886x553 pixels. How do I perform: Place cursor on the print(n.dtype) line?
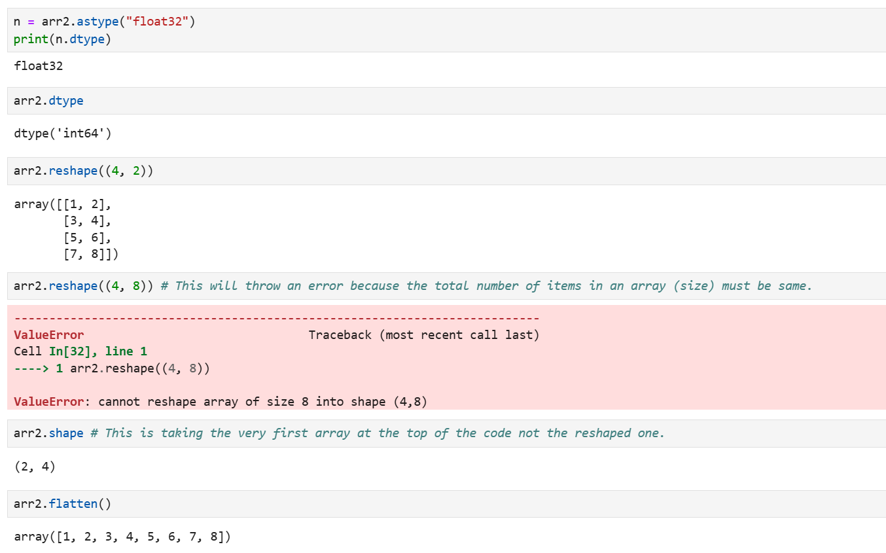coord(62,39)
